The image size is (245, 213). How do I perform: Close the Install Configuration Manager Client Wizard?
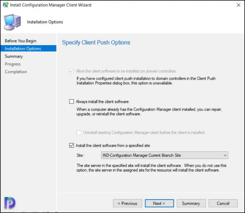tap(238, 5)
